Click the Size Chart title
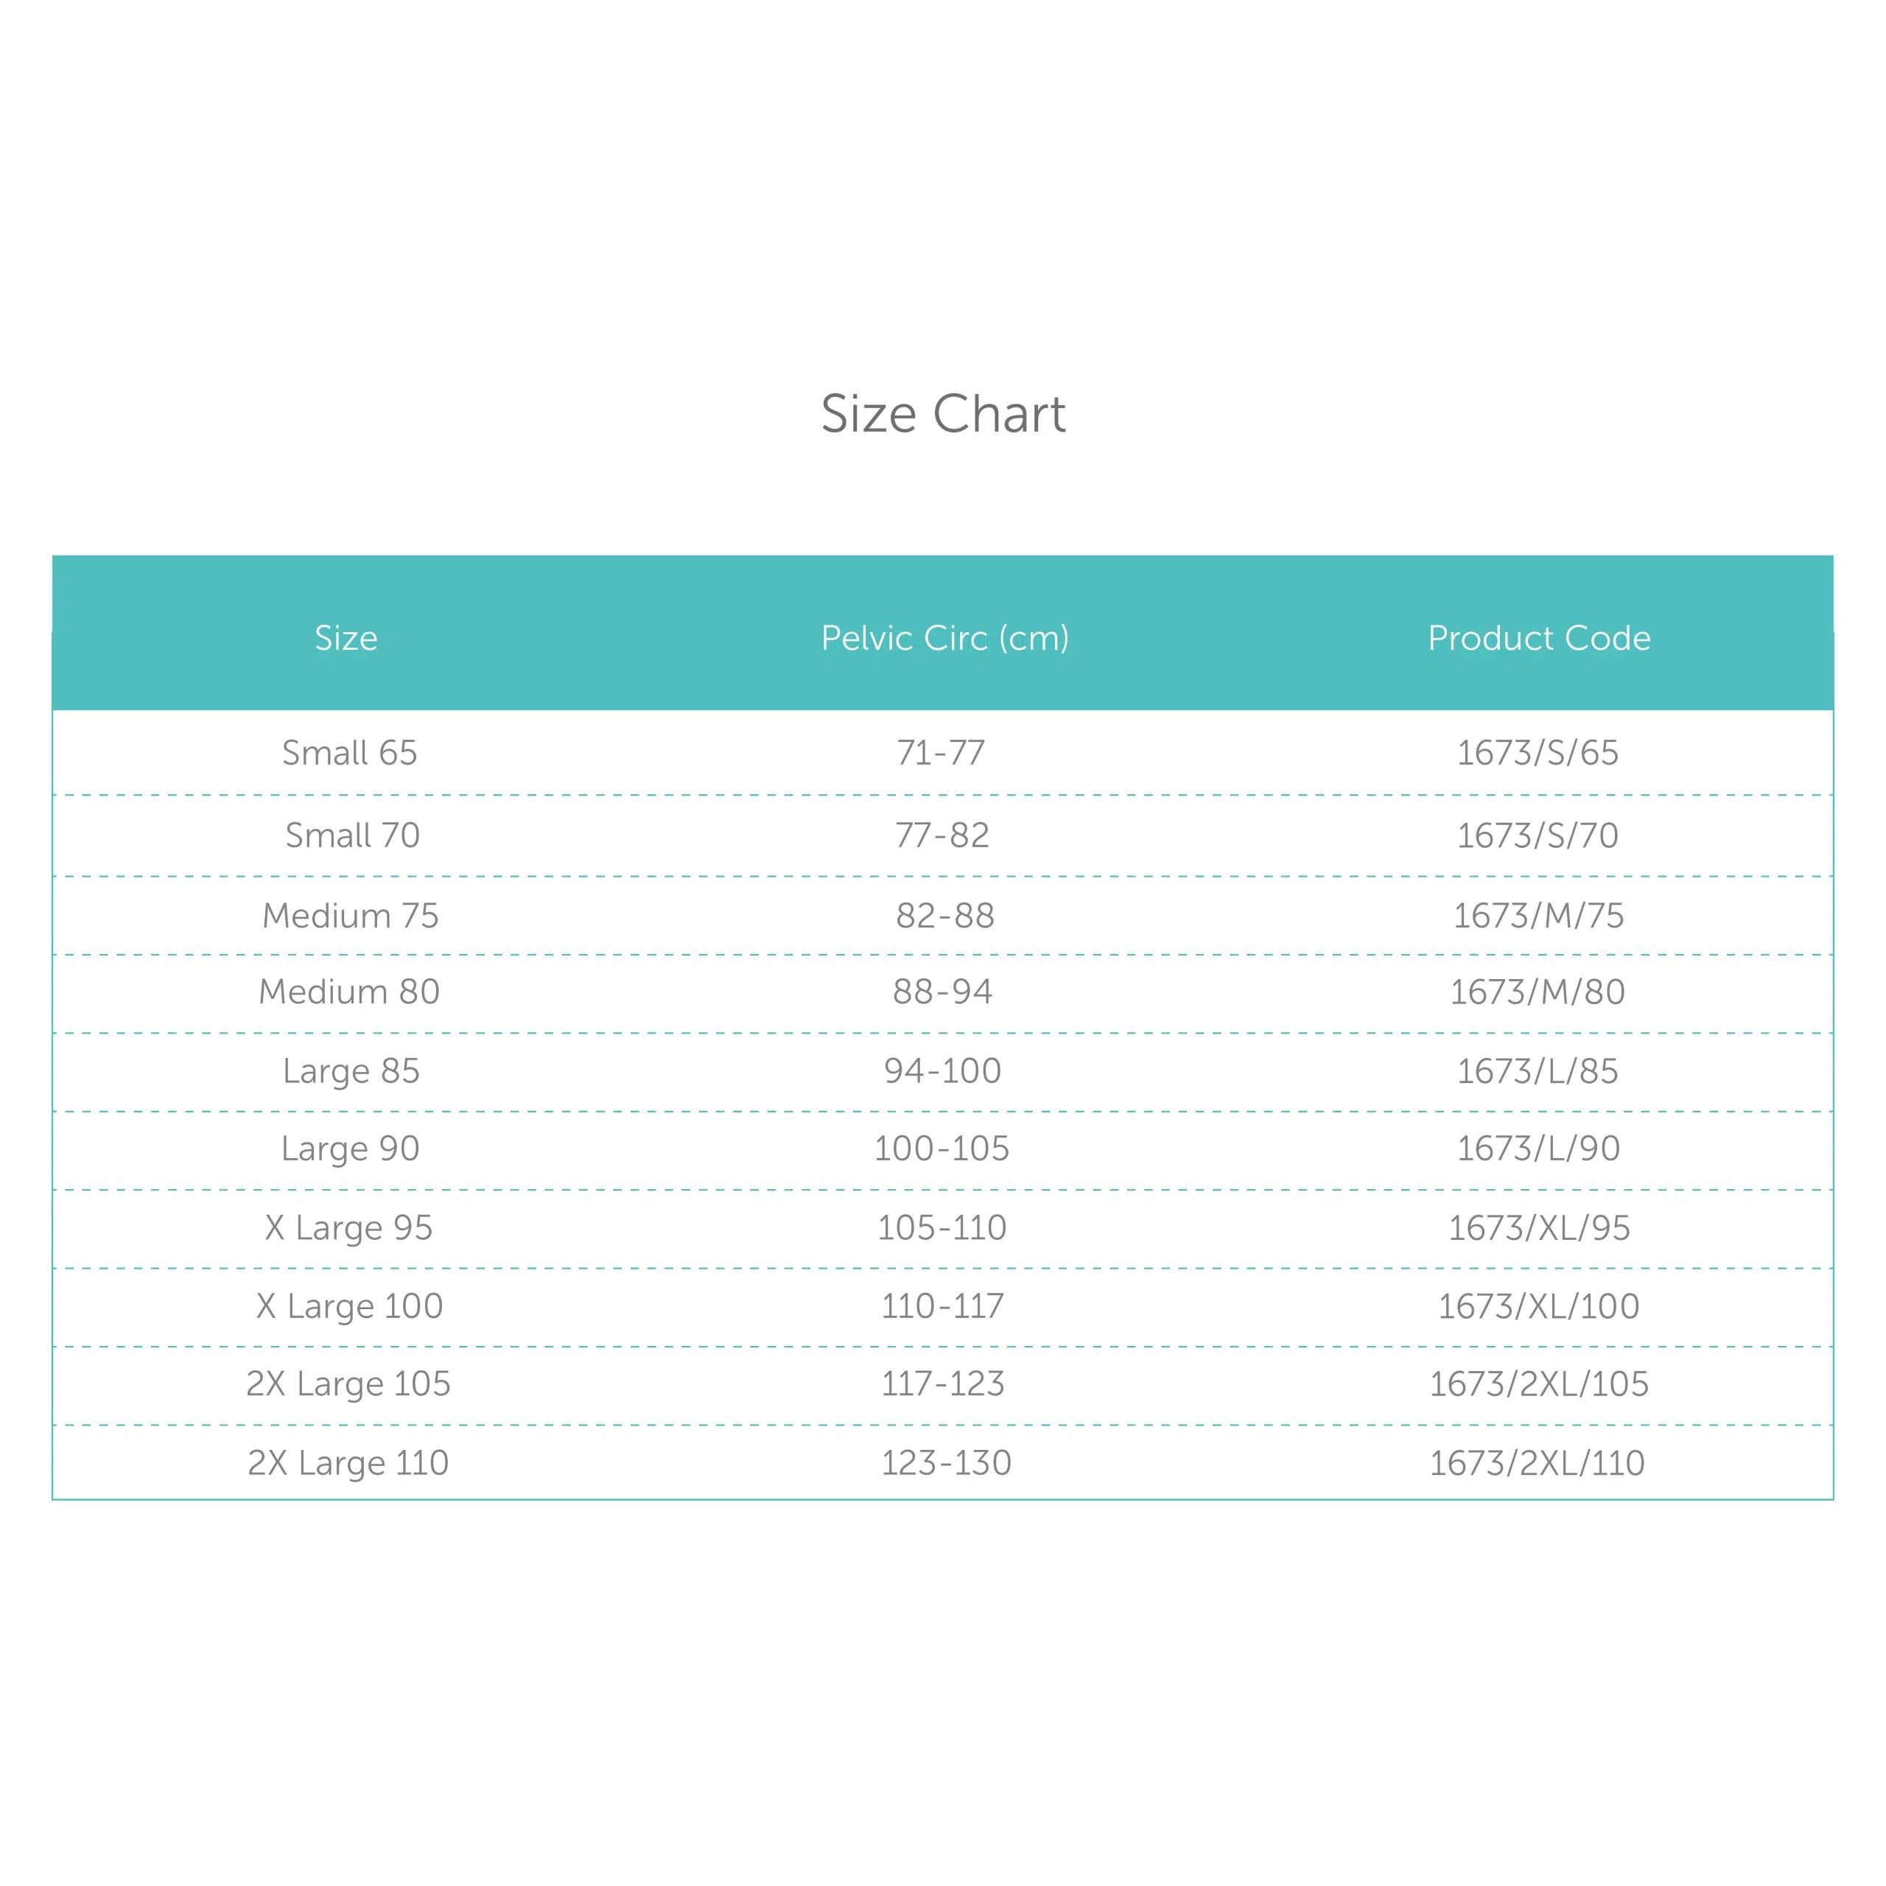 pyautogui.click(x=943, y=415)
